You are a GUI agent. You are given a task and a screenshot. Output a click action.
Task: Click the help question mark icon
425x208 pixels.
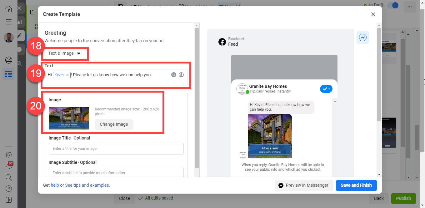8,188
